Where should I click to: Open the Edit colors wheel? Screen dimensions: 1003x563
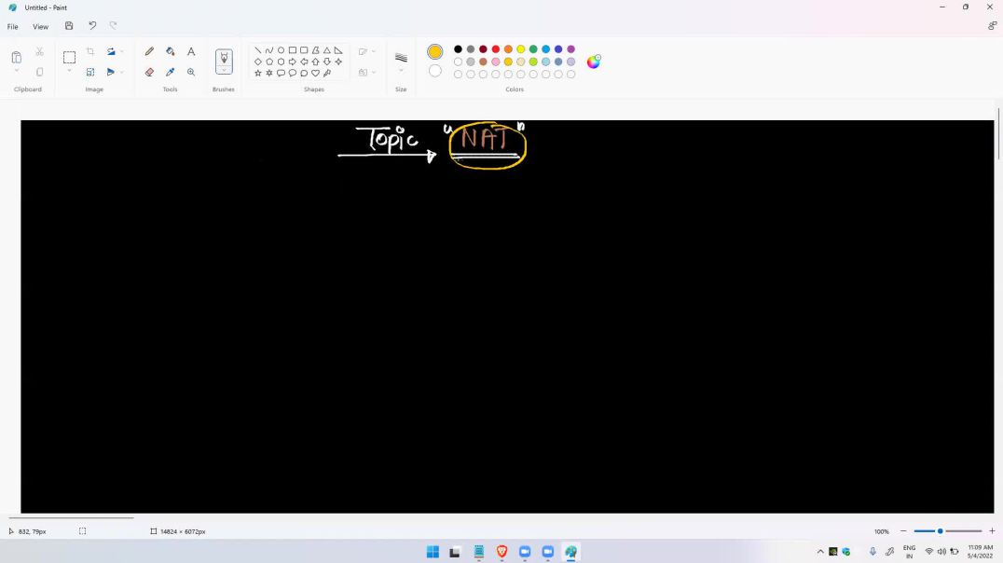pyautogui.click(x=594, y=62)
